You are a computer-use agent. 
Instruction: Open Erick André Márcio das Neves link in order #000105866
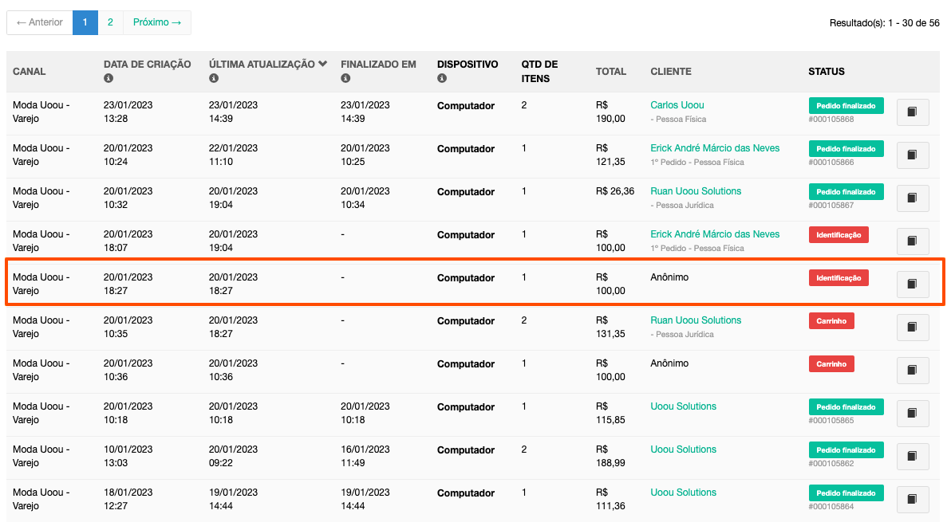pos(715,147)
